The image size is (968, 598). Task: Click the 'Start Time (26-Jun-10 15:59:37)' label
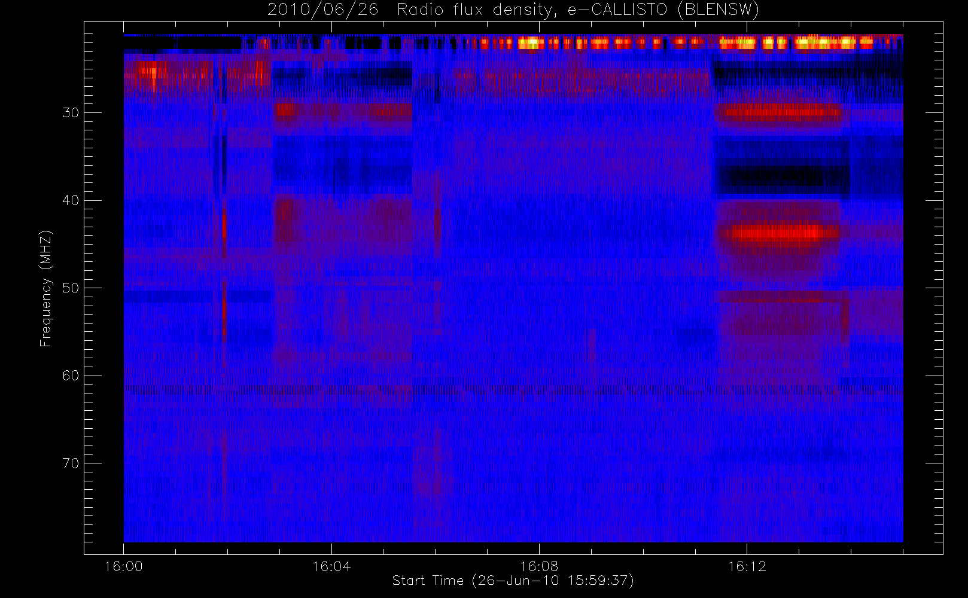tap(513, 581)
